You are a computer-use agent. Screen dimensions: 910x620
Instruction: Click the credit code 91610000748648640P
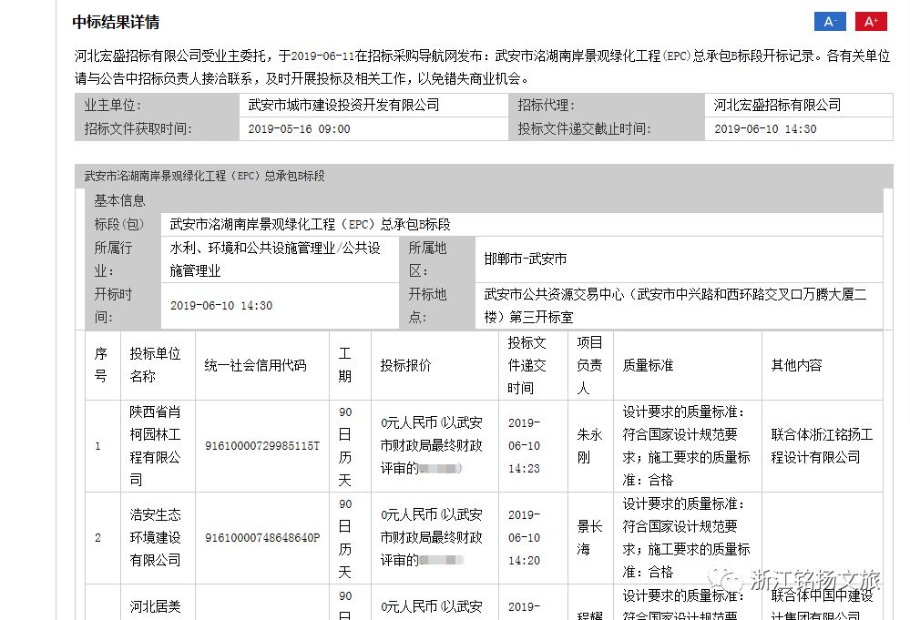point(262,537)
